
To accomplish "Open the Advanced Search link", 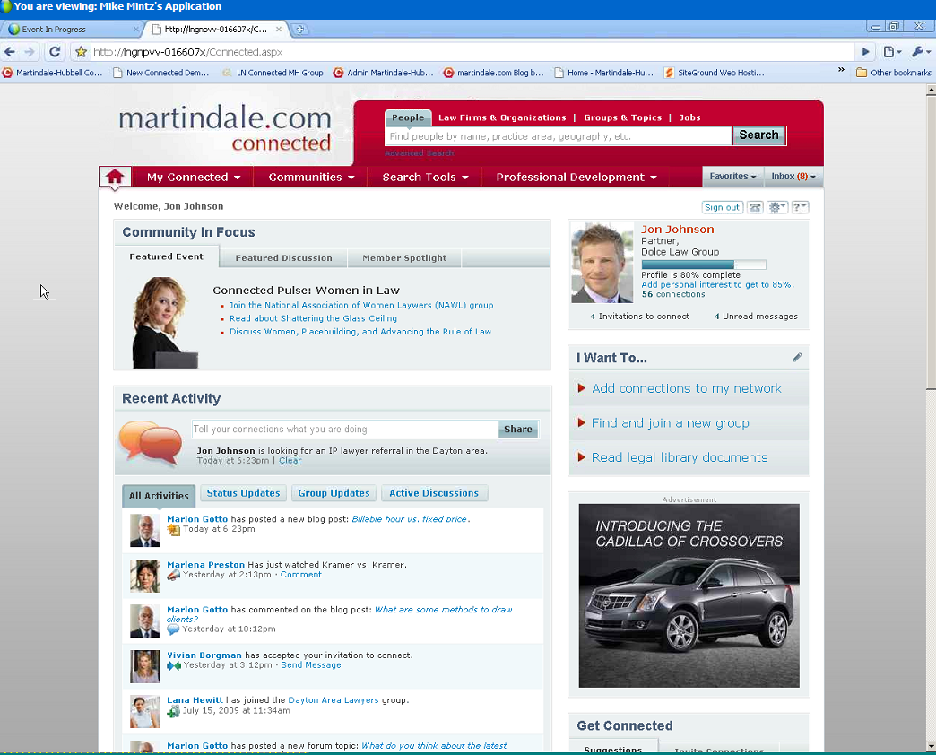I will 419,153.
